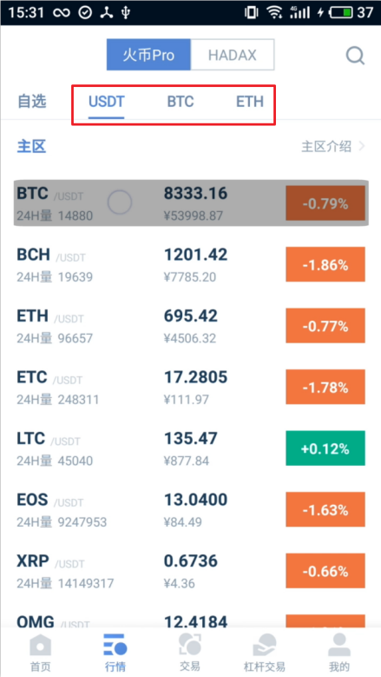Open the 首页 home icon
Image resolution: width=381 pixels, height=677 pixels.
click(40, 646)
